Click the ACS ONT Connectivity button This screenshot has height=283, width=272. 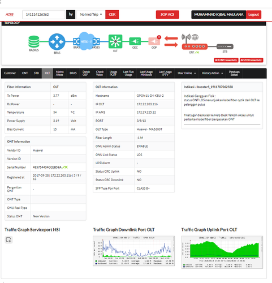(226, 60)
